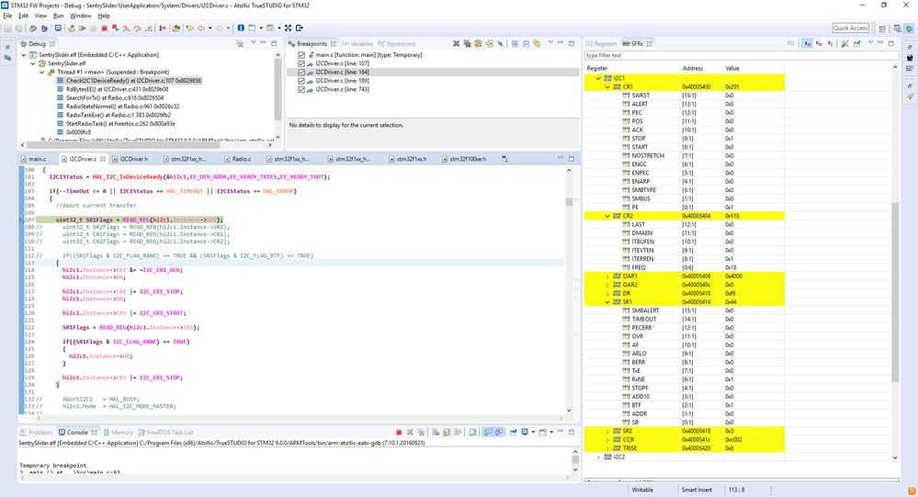Select StartRadioTask() stack frame
Viewport: 918px width, 497px height.
(120, 123)
